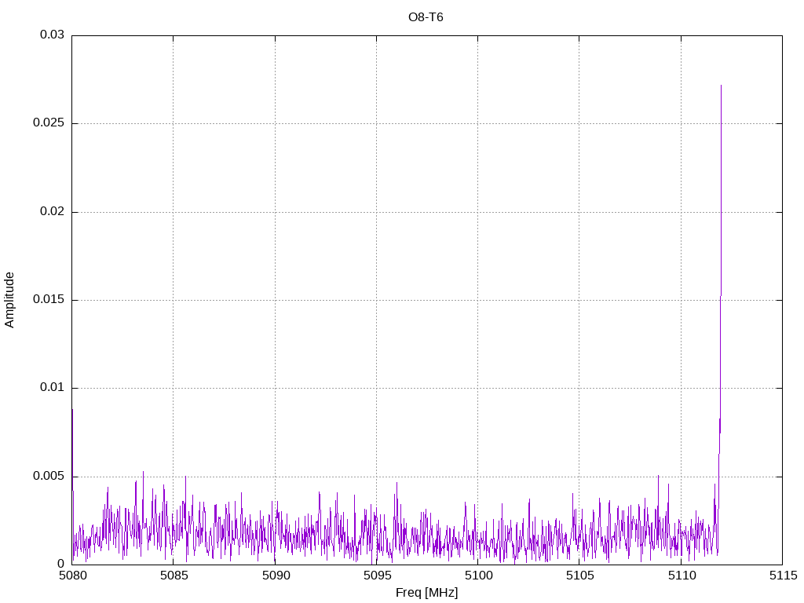This screenshot has width=804, height=603.
Task: Click the x-axis tick label 5110
Action: [x=682, y=576]
